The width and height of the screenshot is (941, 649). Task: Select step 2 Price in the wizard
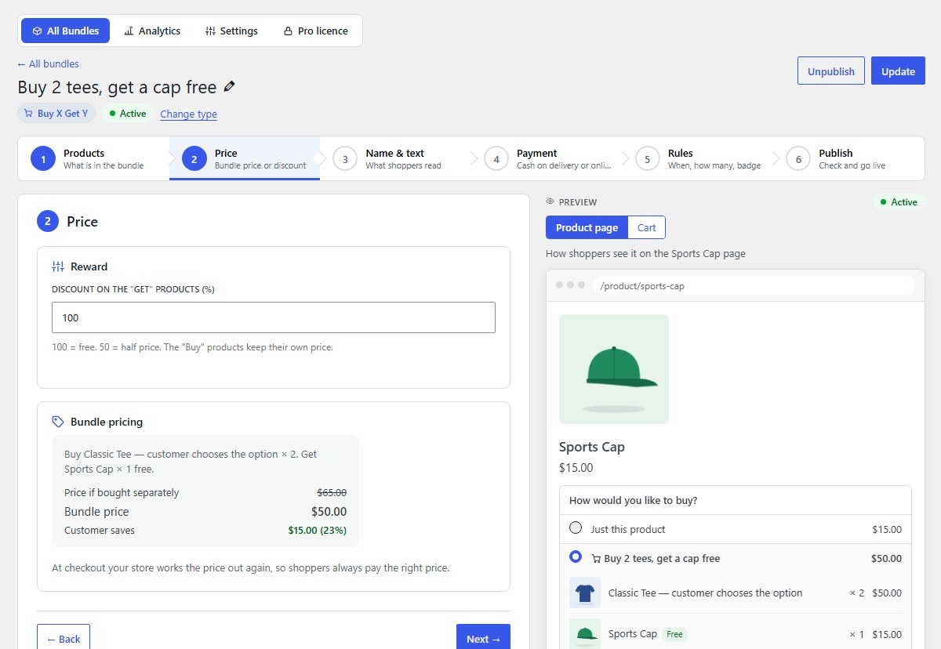tap(245, 159)
